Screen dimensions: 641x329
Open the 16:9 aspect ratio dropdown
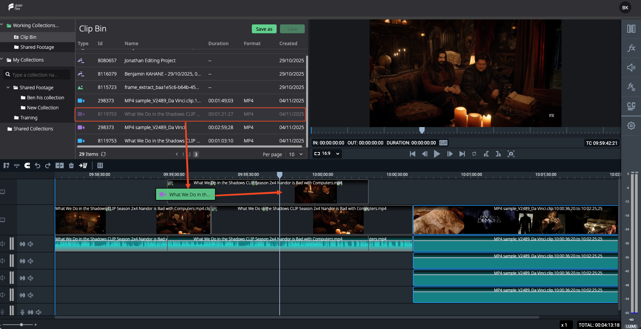point(327,153)
